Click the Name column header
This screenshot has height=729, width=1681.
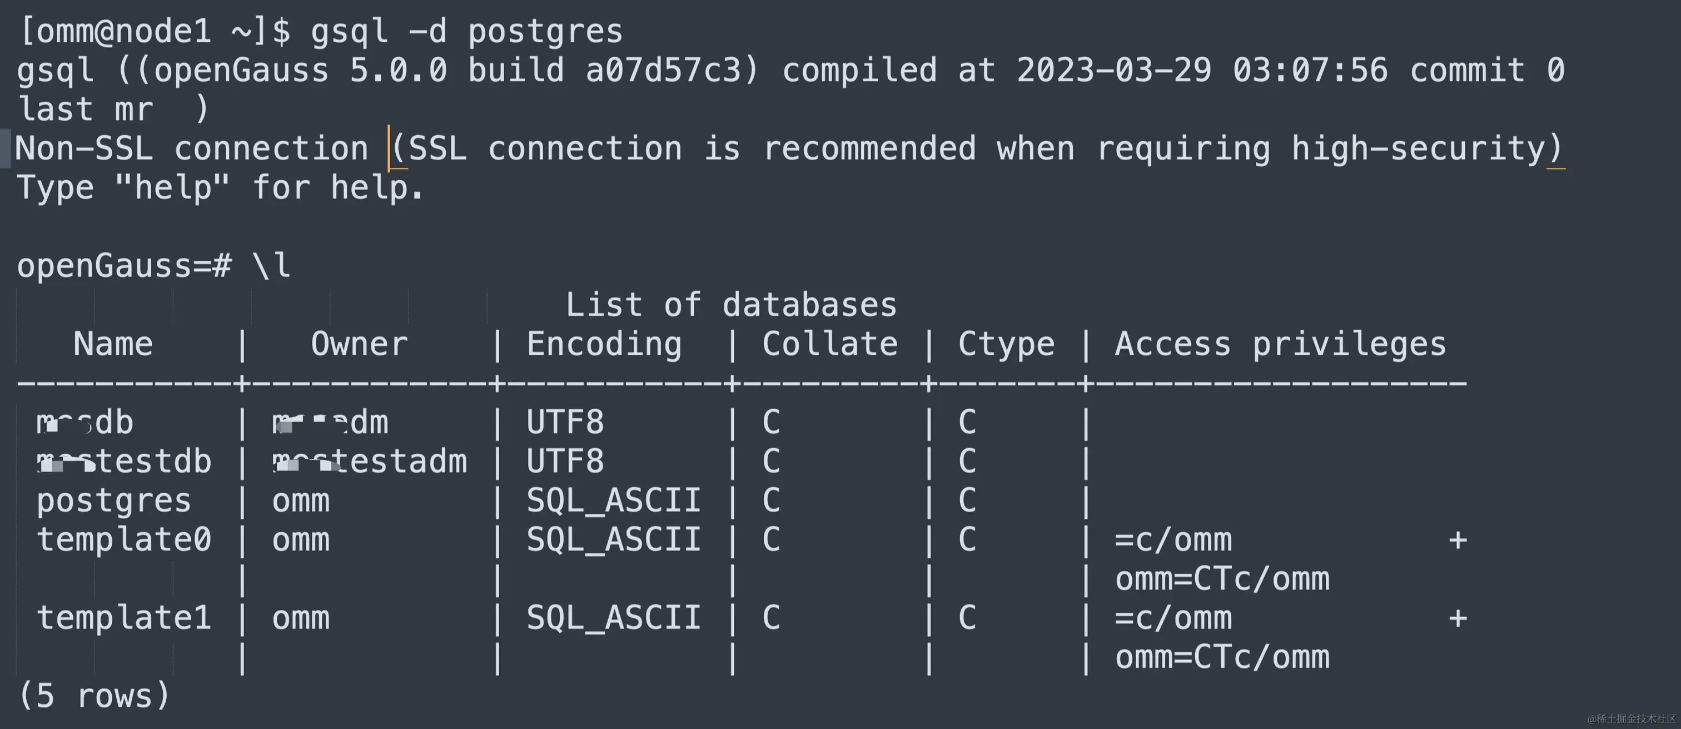point(113,344)
